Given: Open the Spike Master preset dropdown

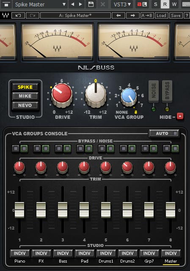Looking at the screenshot, I should (x=40, y=4).
